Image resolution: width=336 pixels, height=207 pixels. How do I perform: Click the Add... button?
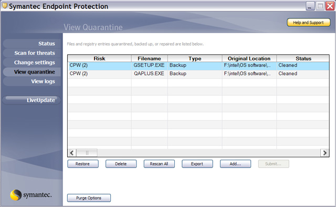tap(235, 164)
